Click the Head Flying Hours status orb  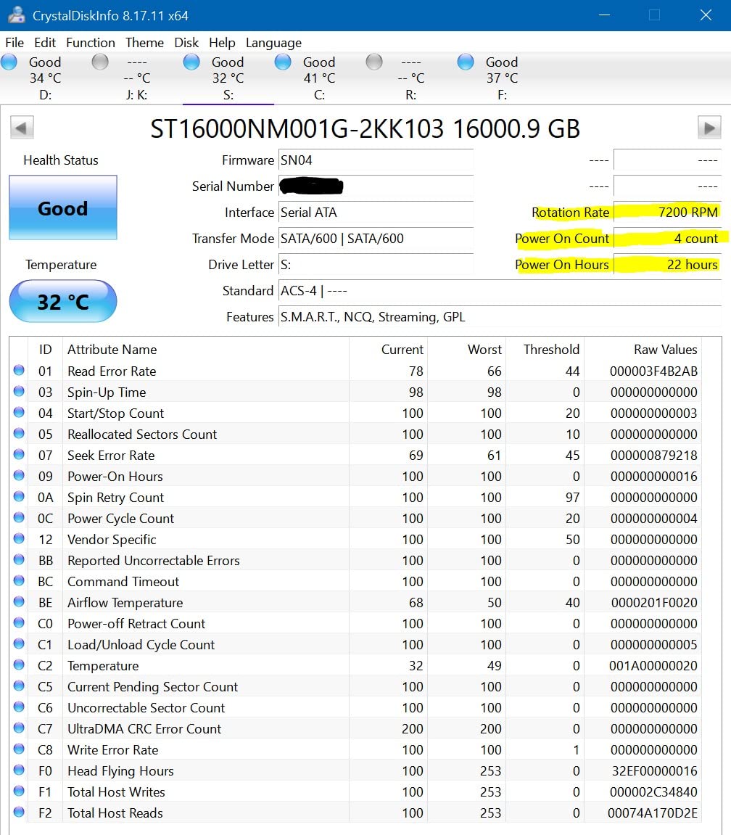[19, 770]
